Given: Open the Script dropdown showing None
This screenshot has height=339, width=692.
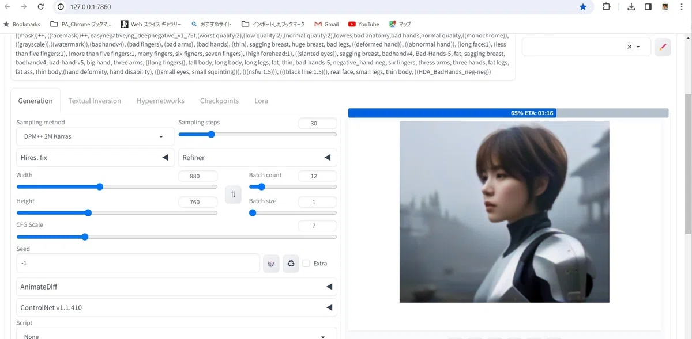Looking at the screenshot, I should 176,334.
